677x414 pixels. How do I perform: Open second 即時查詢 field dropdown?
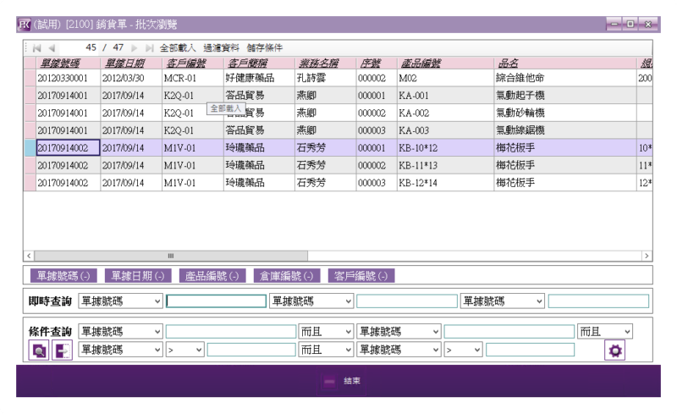pyautogui.click(x=311, y=301)
